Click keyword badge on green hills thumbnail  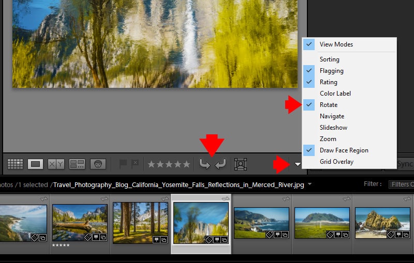coord(269,235)
